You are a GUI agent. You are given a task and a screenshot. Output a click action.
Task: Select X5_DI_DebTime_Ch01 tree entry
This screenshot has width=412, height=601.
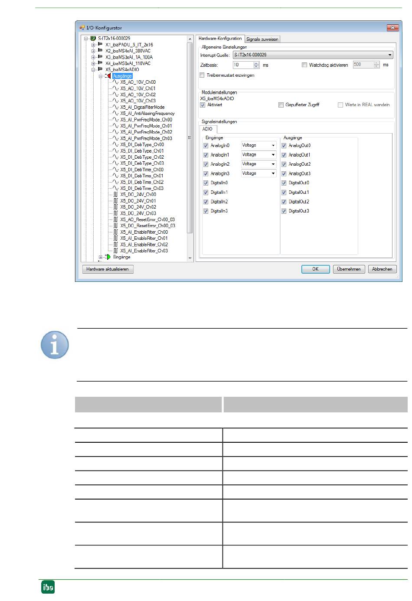point(142,176)
